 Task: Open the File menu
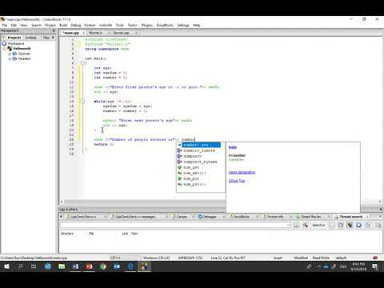[5, 25]
